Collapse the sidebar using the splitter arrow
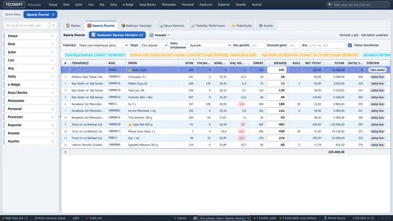The width and height of the screenshot is (393, 221). 60,117
